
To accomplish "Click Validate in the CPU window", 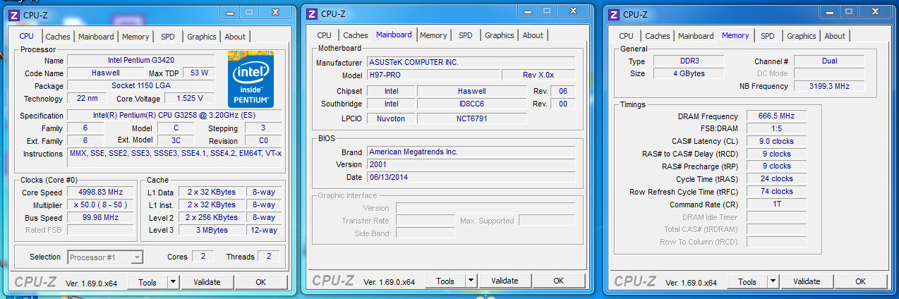I will coord(207,282).
